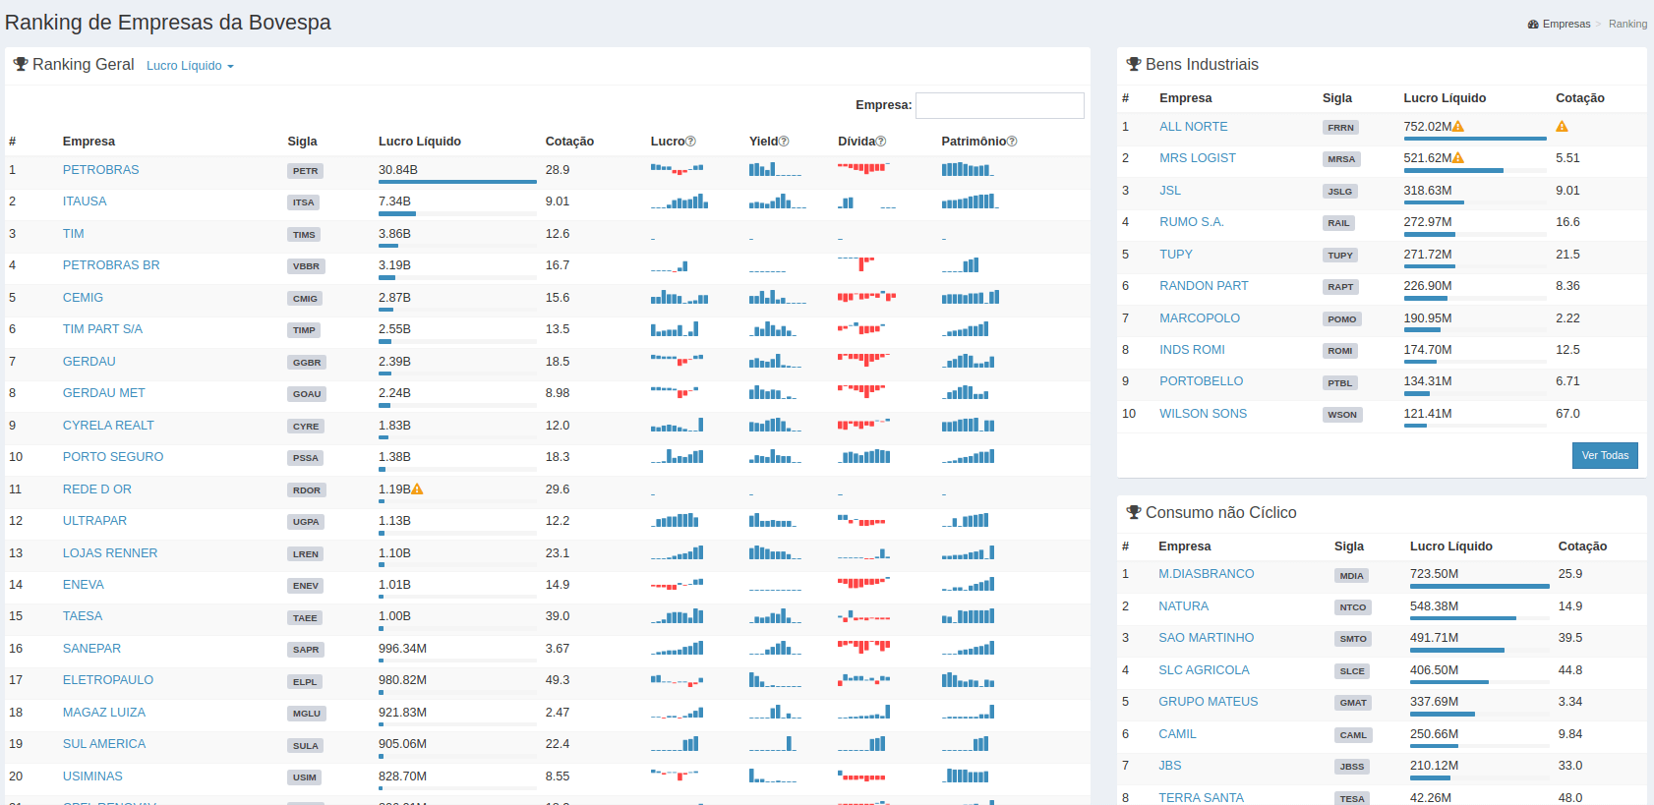This screenshot has height=805, width=1654.
Task: Open the PORTO SEGURO company link
Action: (113, 457)
